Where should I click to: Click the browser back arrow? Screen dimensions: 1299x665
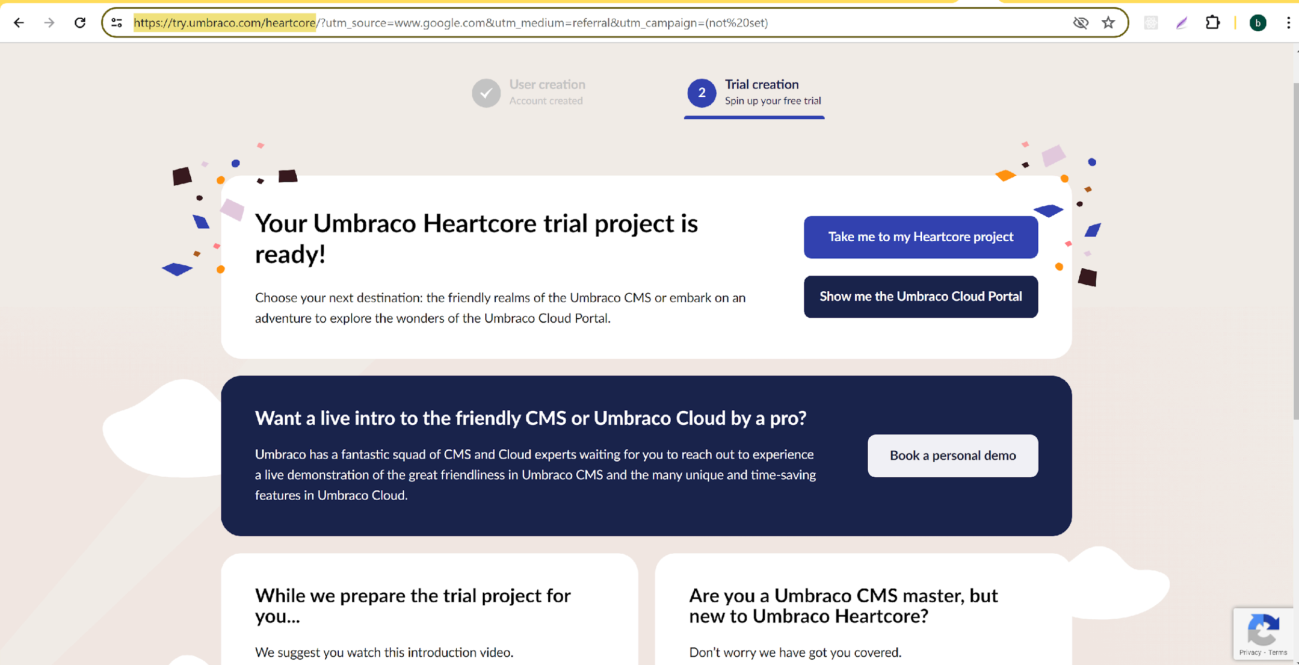coord(19,23)
